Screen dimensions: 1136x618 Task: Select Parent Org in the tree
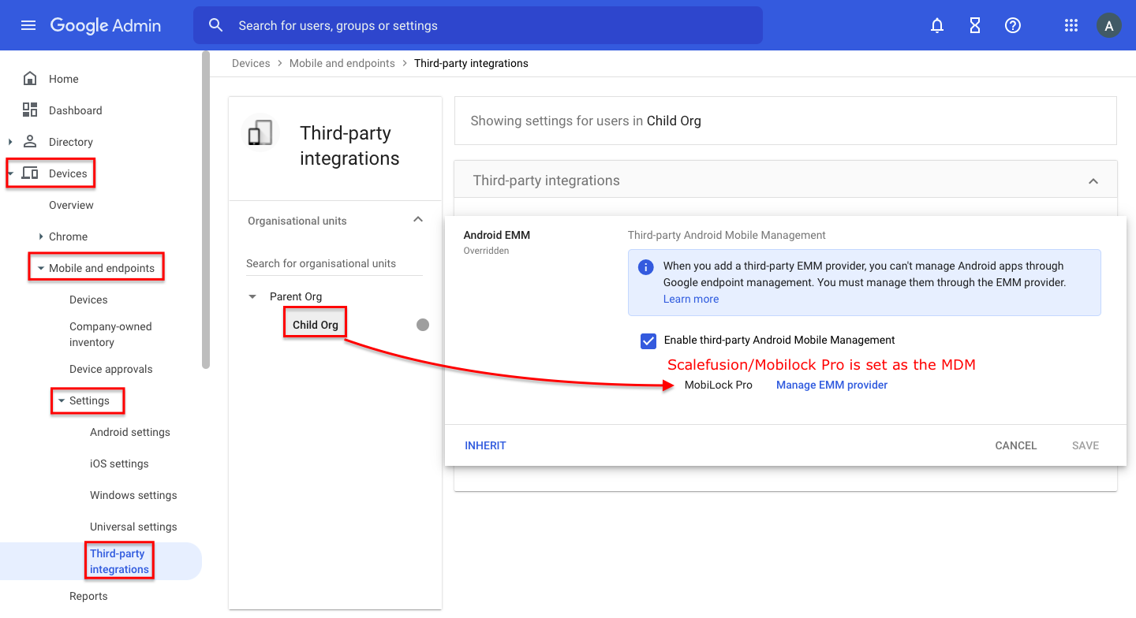(x=296, y=296)
